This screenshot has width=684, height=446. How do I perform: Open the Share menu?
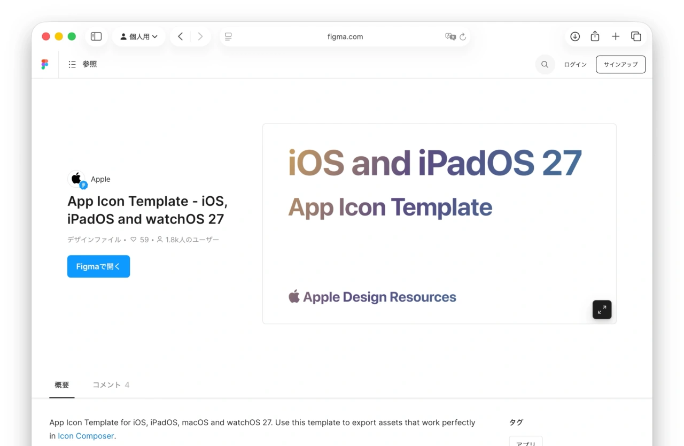point(595,36)
